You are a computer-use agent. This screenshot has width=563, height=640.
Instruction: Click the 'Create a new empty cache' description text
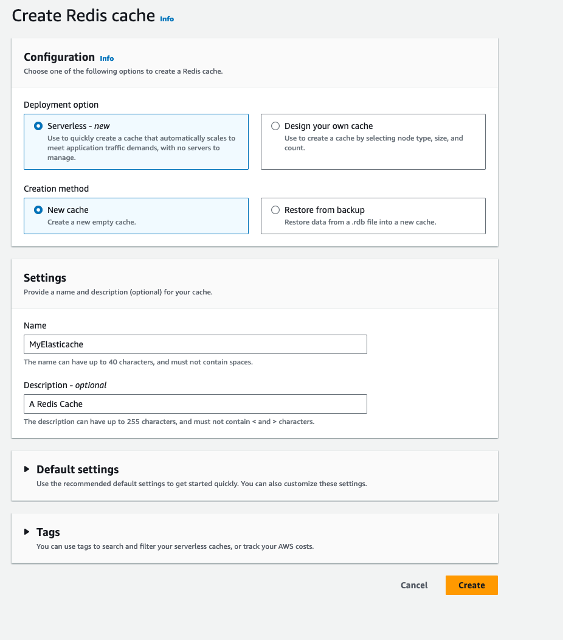coord(91,222)
